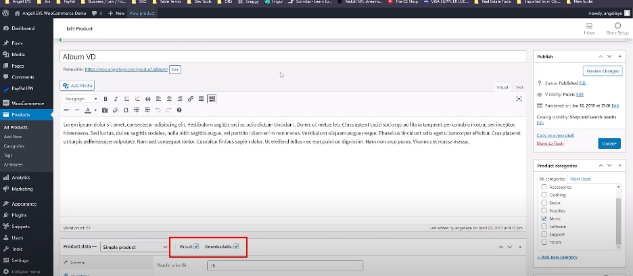Open keyboard shortcuts help icon
The image size is (633, 276).
(x=179, y=110)
